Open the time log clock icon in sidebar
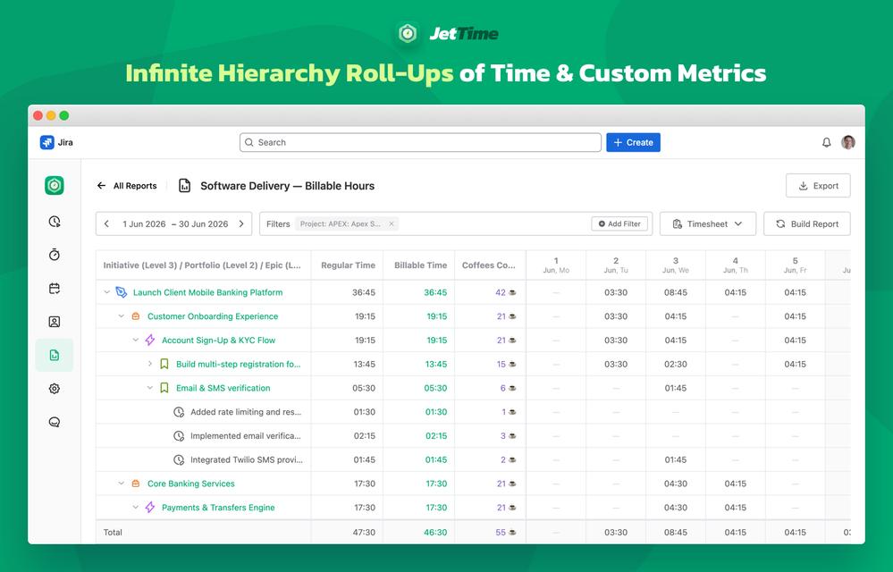 tap(55, 222)
